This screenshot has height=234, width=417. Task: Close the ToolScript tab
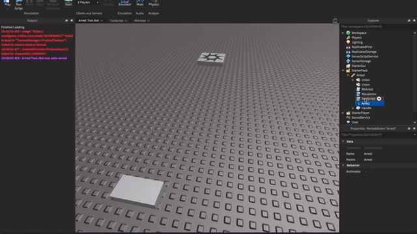(126, 21)
